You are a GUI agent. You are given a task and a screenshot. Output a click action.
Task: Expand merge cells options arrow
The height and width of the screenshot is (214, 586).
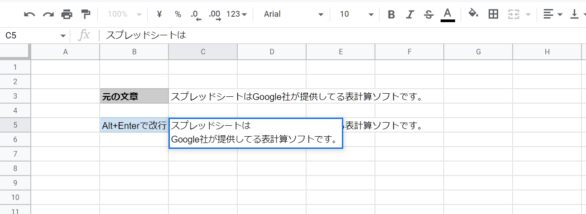pyautogui.click(x=528, y=14)
